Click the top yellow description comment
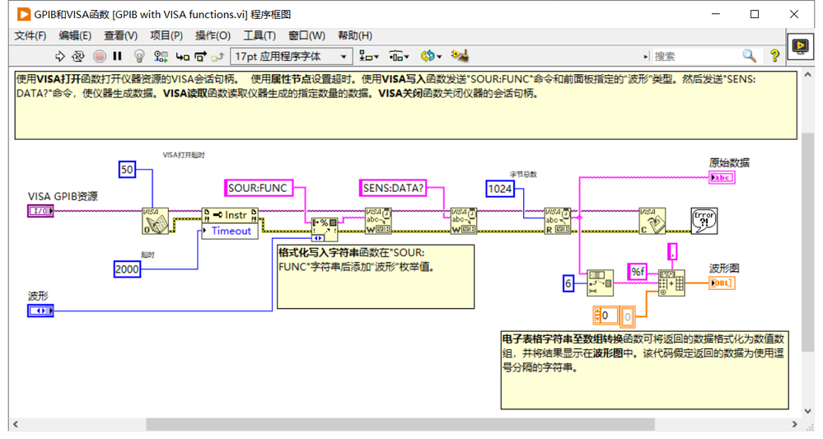 coord(405,105)
